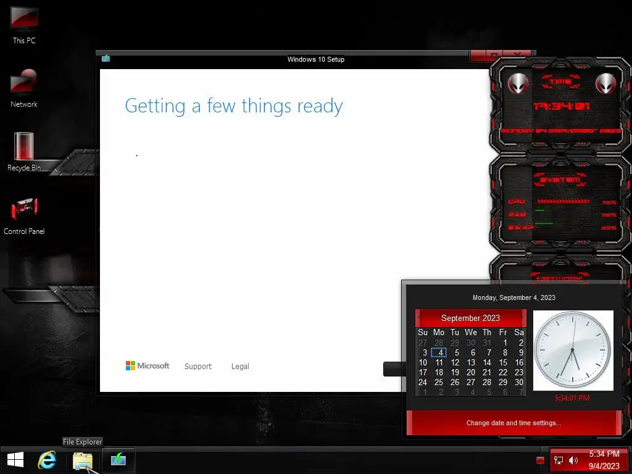Open the Legal link
632x474 pixels.
[240, 367]
